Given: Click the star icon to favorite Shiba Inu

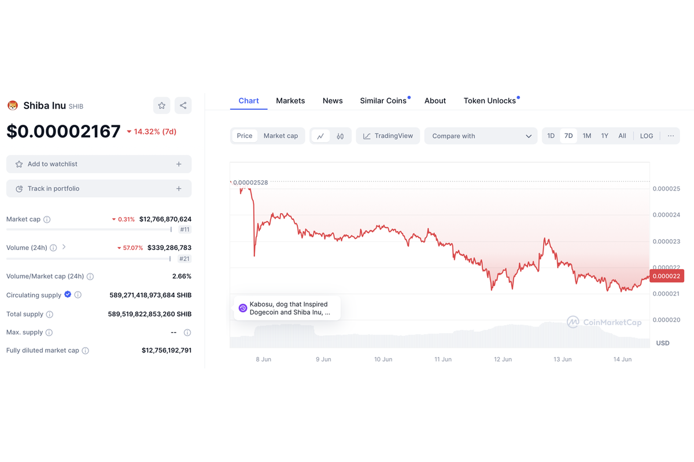Looking at the screenshot, I should coord(161,105).
